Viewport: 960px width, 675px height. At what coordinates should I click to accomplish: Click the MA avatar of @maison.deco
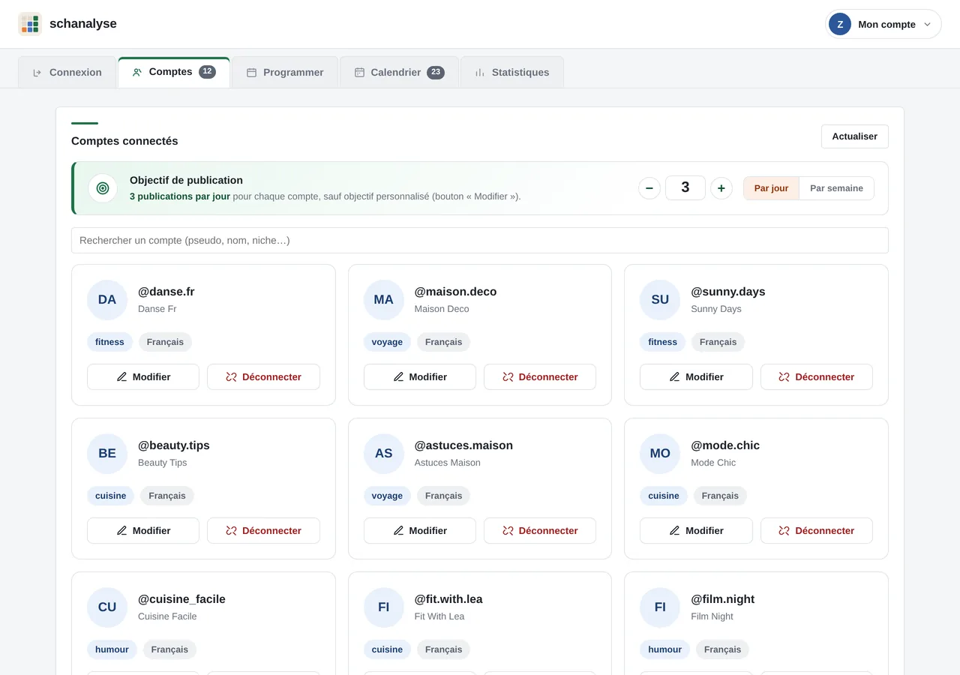(x=384, y=300)
